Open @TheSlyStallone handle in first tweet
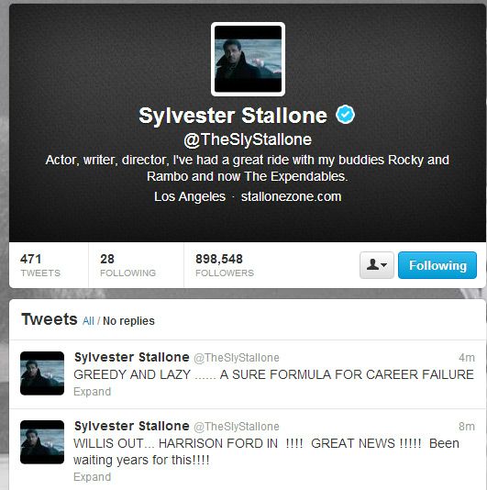487x490 pixels. coord(237,358)
